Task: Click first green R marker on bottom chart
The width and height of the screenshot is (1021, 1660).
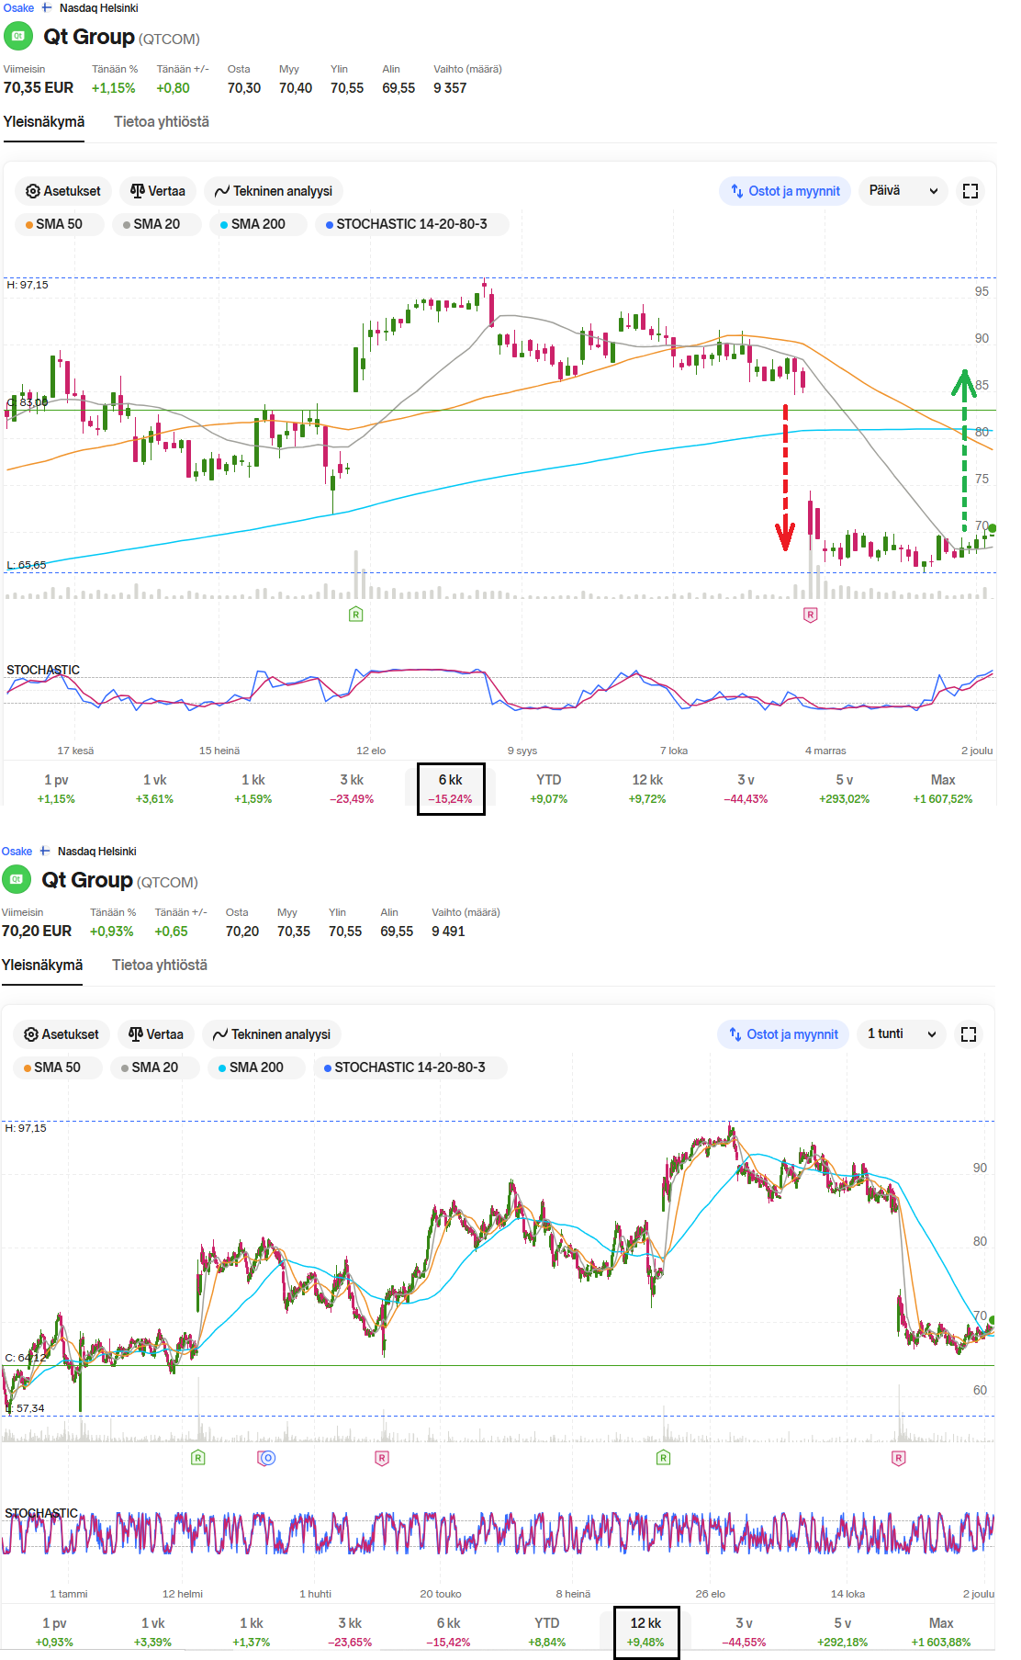Action: coord(198,1457)
